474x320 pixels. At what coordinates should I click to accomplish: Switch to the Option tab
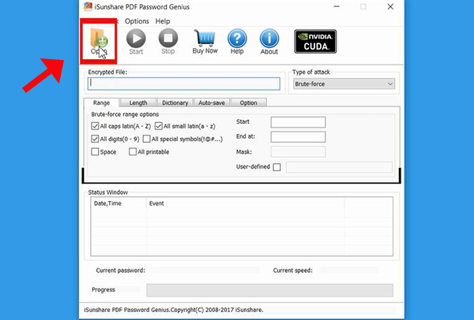pos(249,102)
